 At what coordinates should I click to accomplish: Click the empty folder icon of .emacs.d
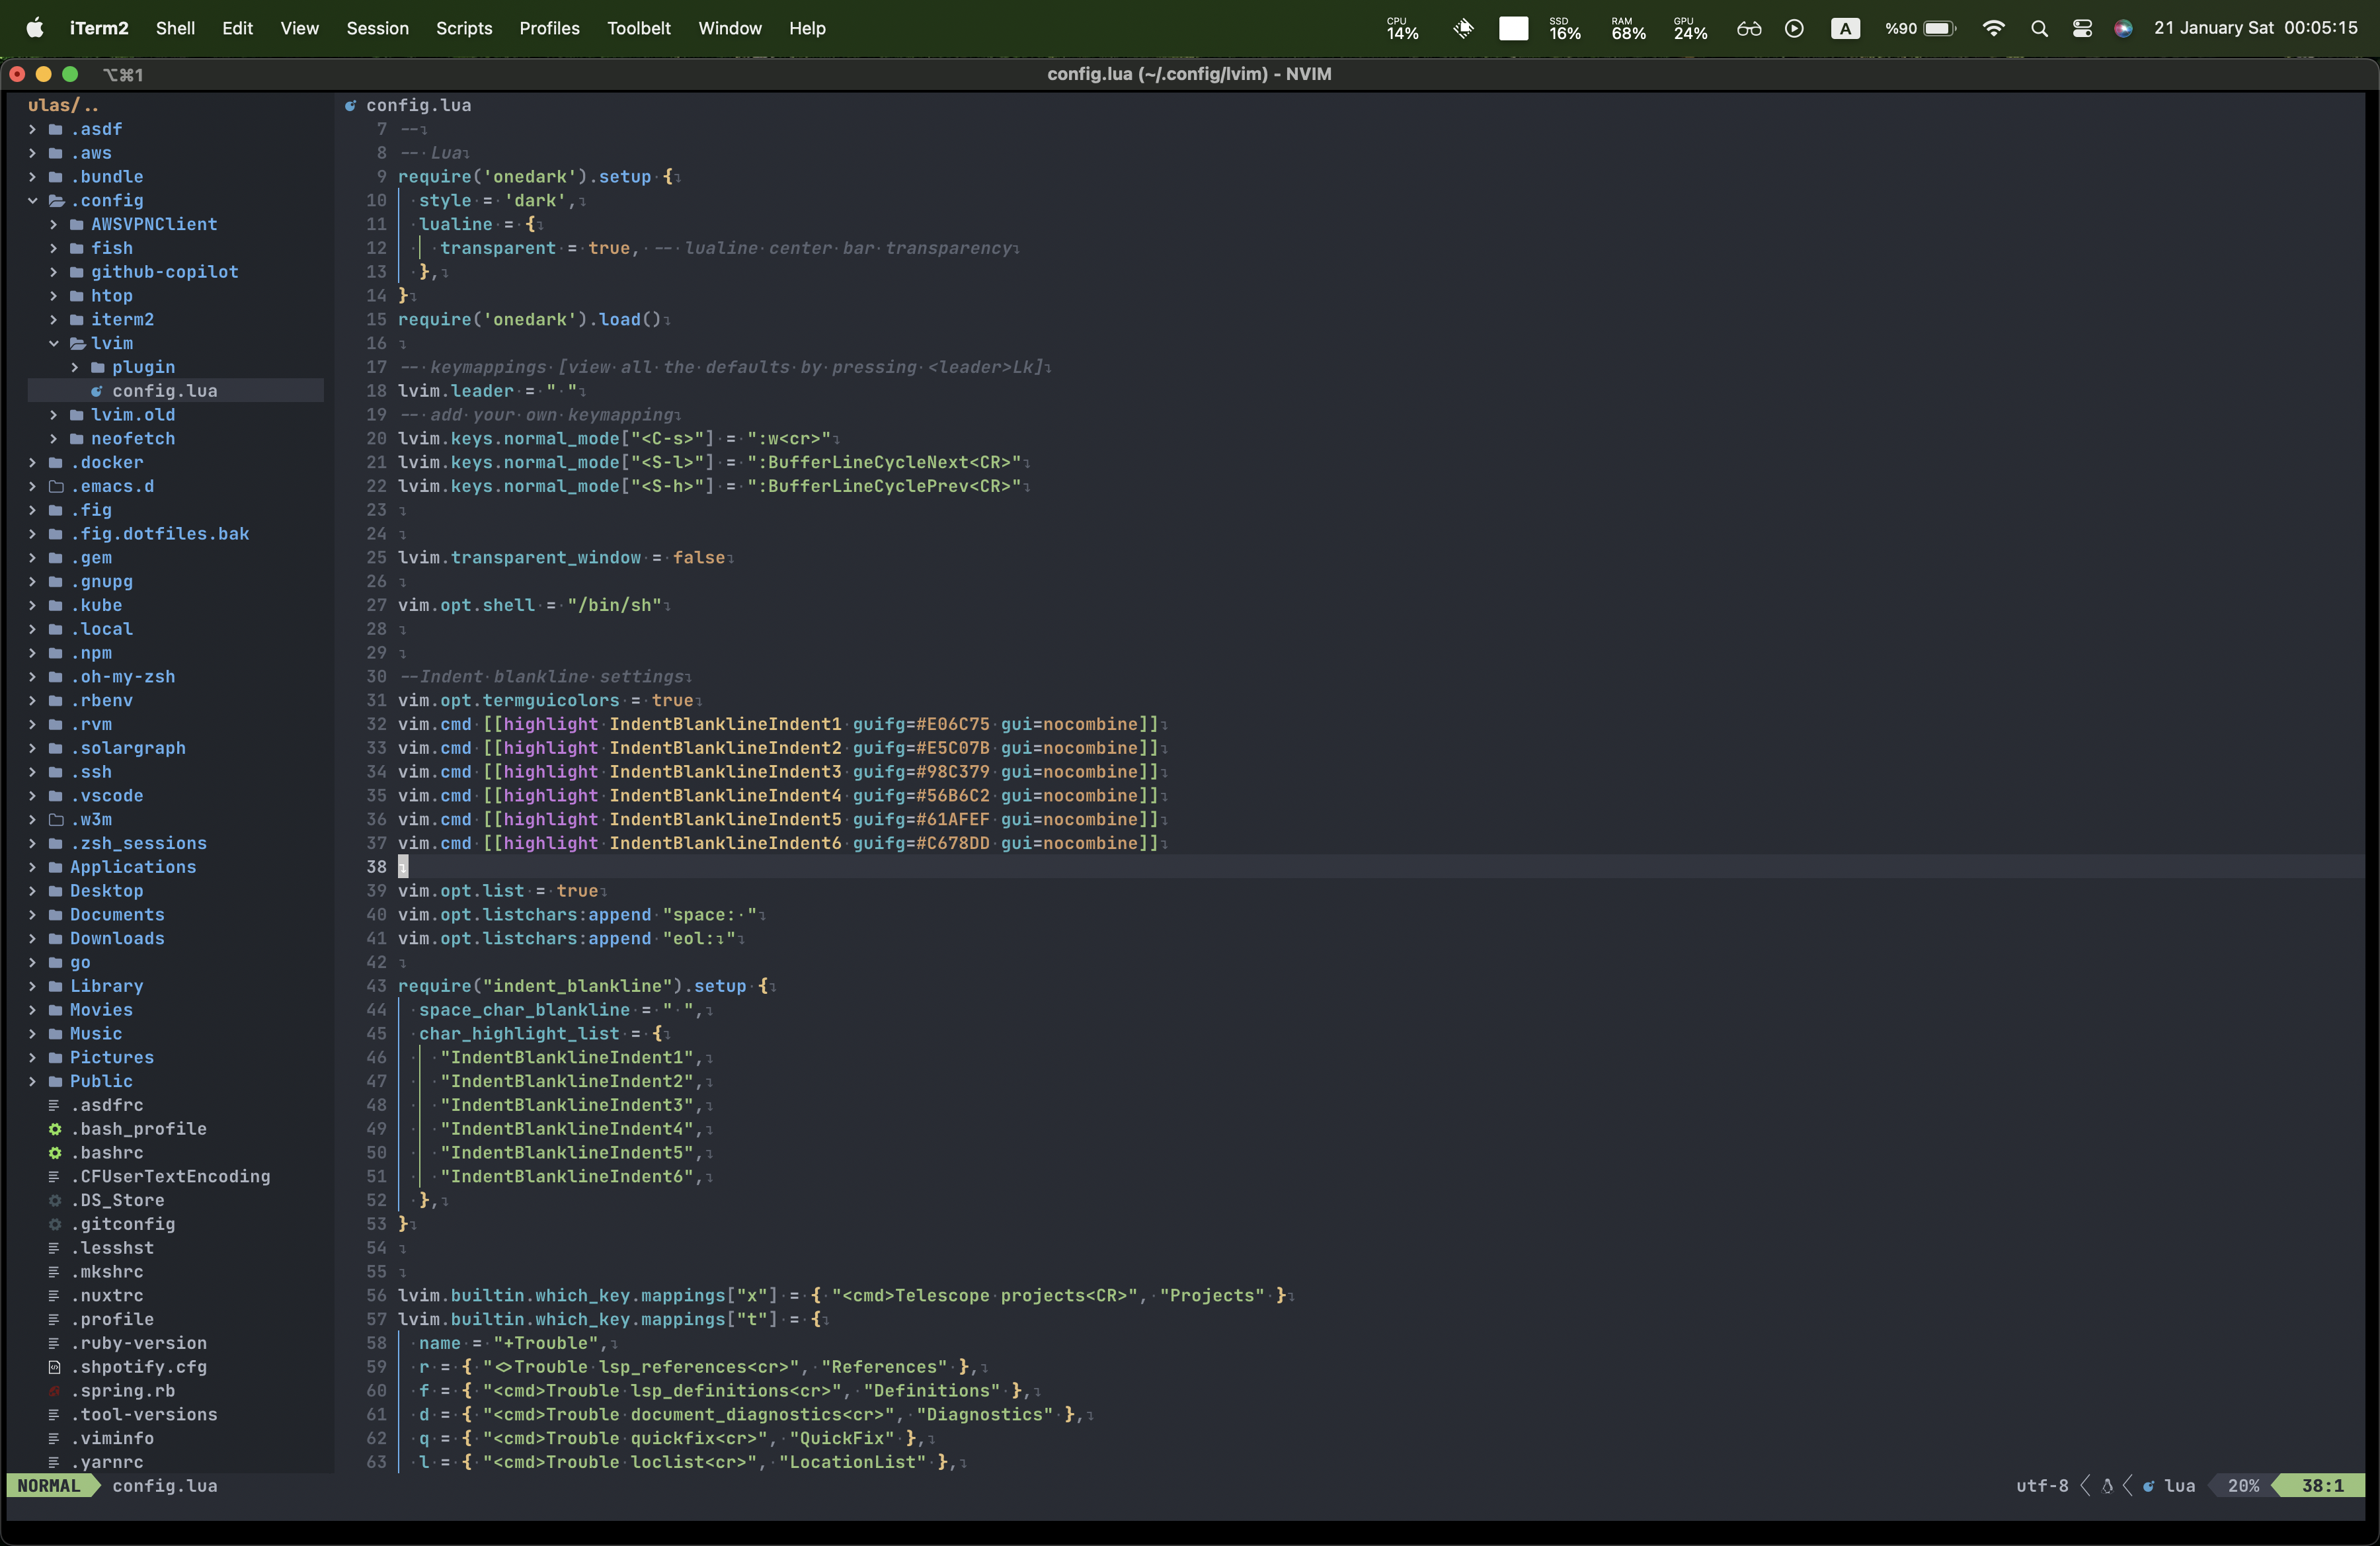(x=56, y=486)
